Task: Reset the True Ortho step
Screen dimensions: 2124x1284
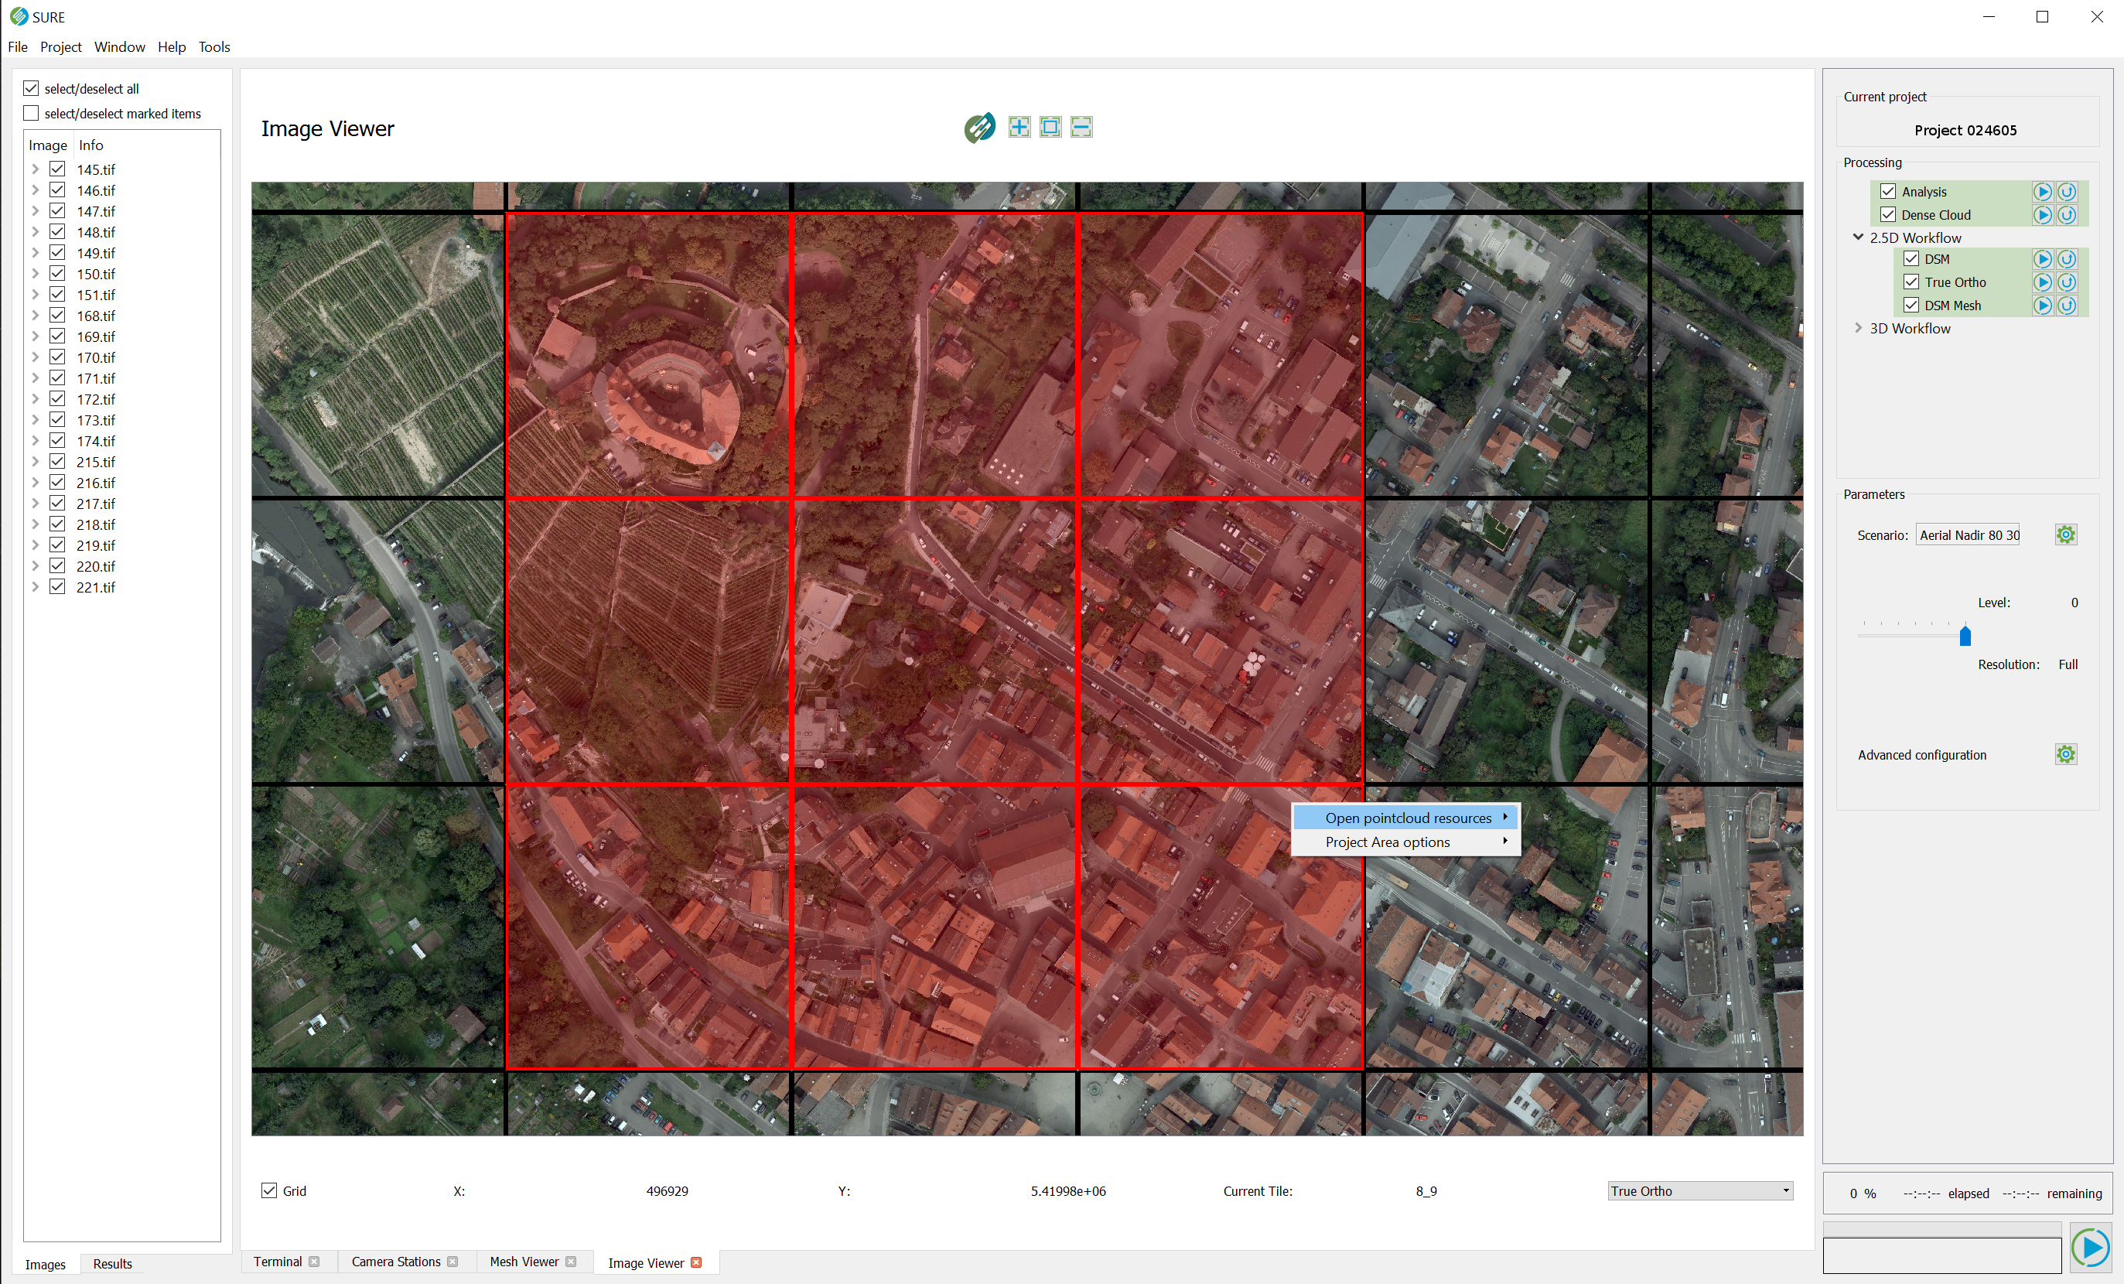Action: tap(2067, 282)
